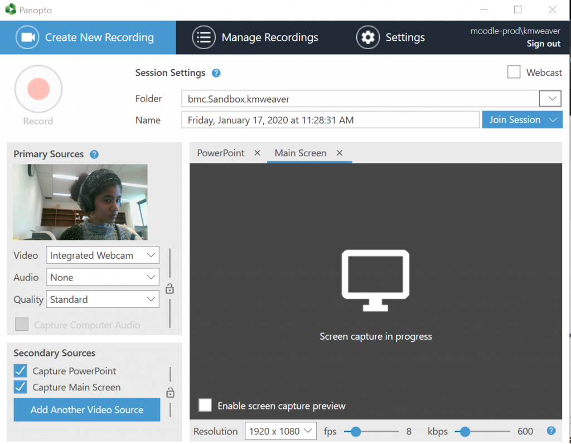Toggle the Secondary Sources lock icon
The image size is (571, 444).
pos(170,393)
